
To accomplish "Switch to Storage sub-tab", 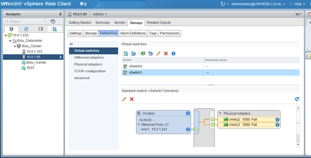I will pos(91,33).
